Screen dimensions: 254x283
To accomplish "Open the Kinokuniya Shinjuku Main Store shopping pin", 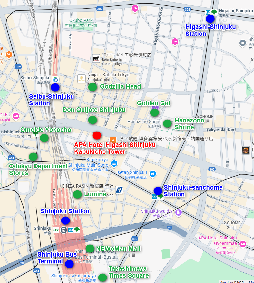I will [114, 164].
